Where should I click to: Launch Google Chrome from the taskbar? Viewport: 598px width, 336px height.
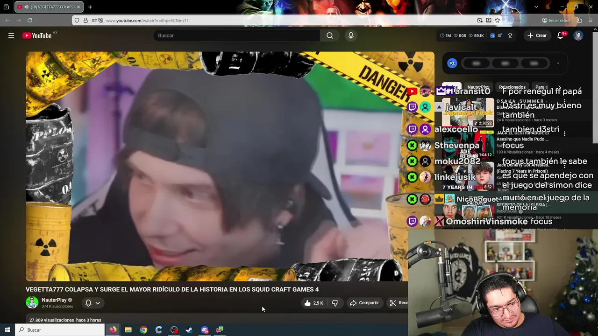143,330
